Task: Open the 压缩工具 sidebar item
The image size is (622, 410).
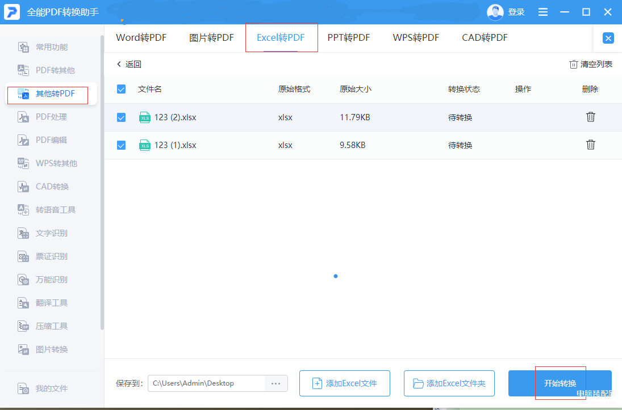Action: (x=43, y=326)
